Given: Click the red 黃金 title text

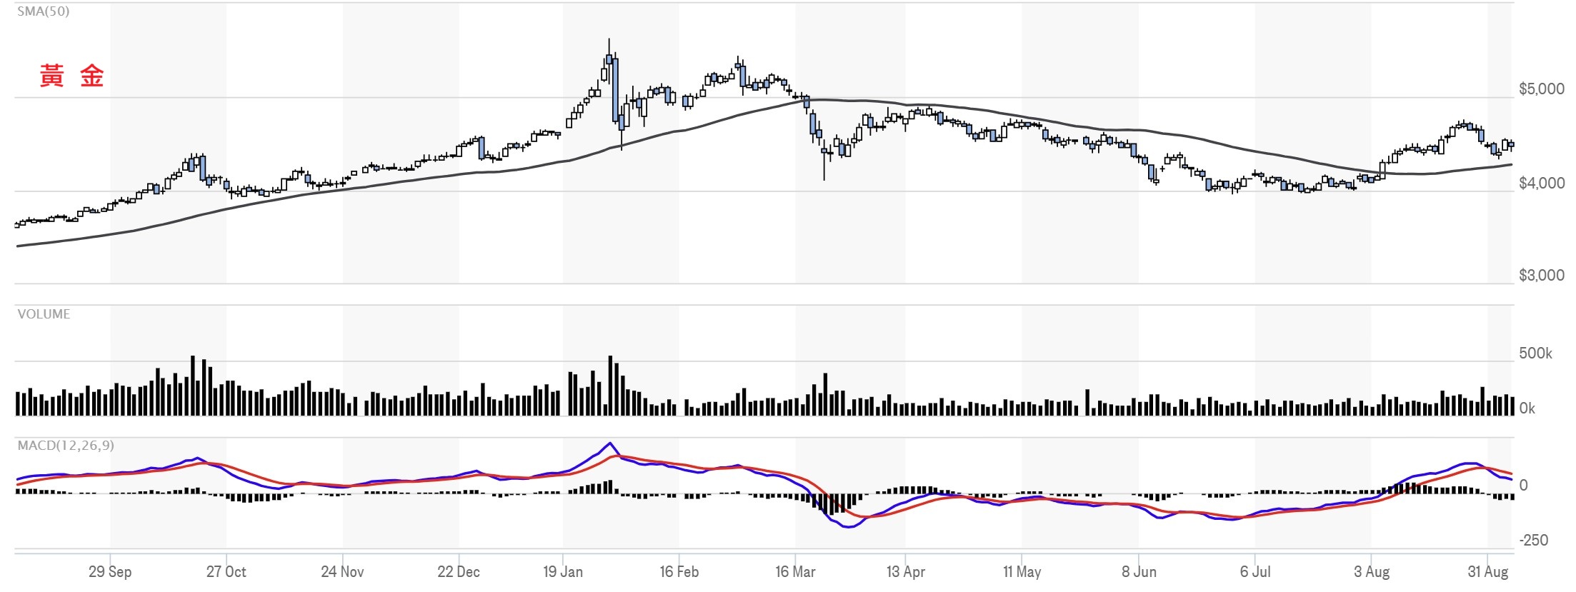Looking at the screenshot, I should pyautogui.click(x=71, y=76).
